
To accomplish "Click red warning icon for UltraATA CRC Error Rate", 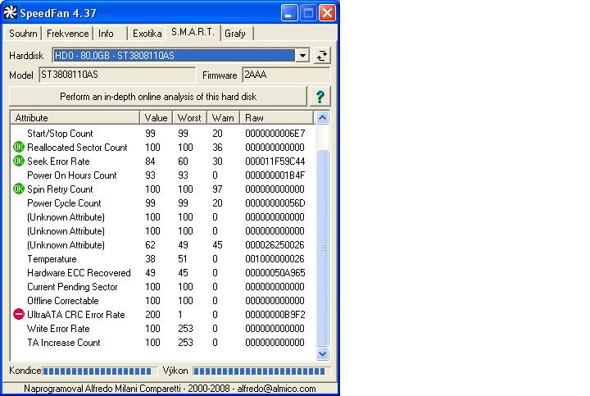I will tap(18, 314).
